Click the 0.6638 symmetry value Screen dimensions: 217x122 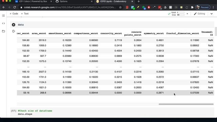[160, 56]
